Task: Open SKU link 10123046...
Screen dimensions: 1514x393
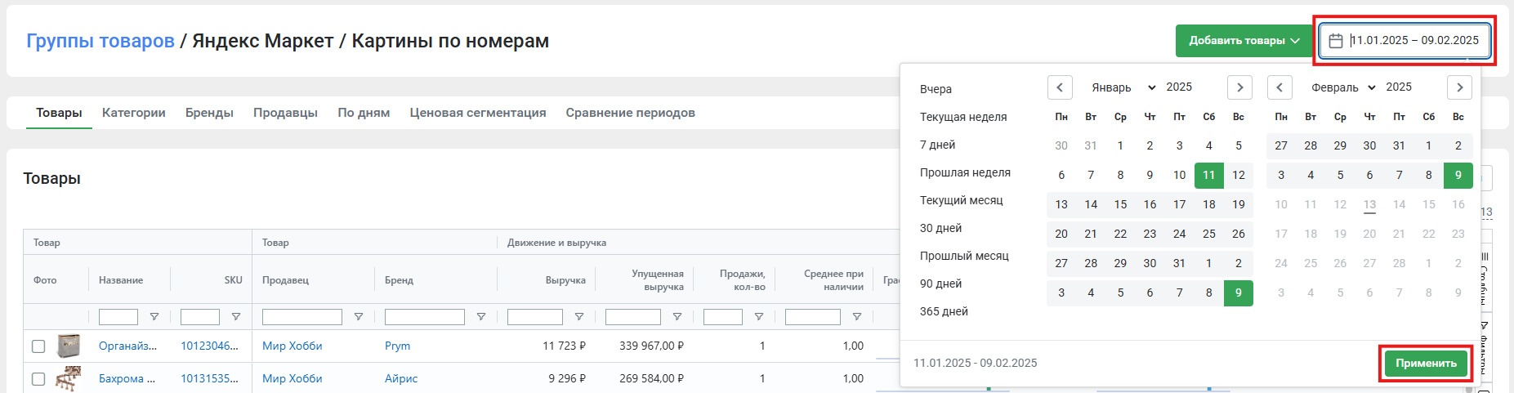Action: [209, 346]
